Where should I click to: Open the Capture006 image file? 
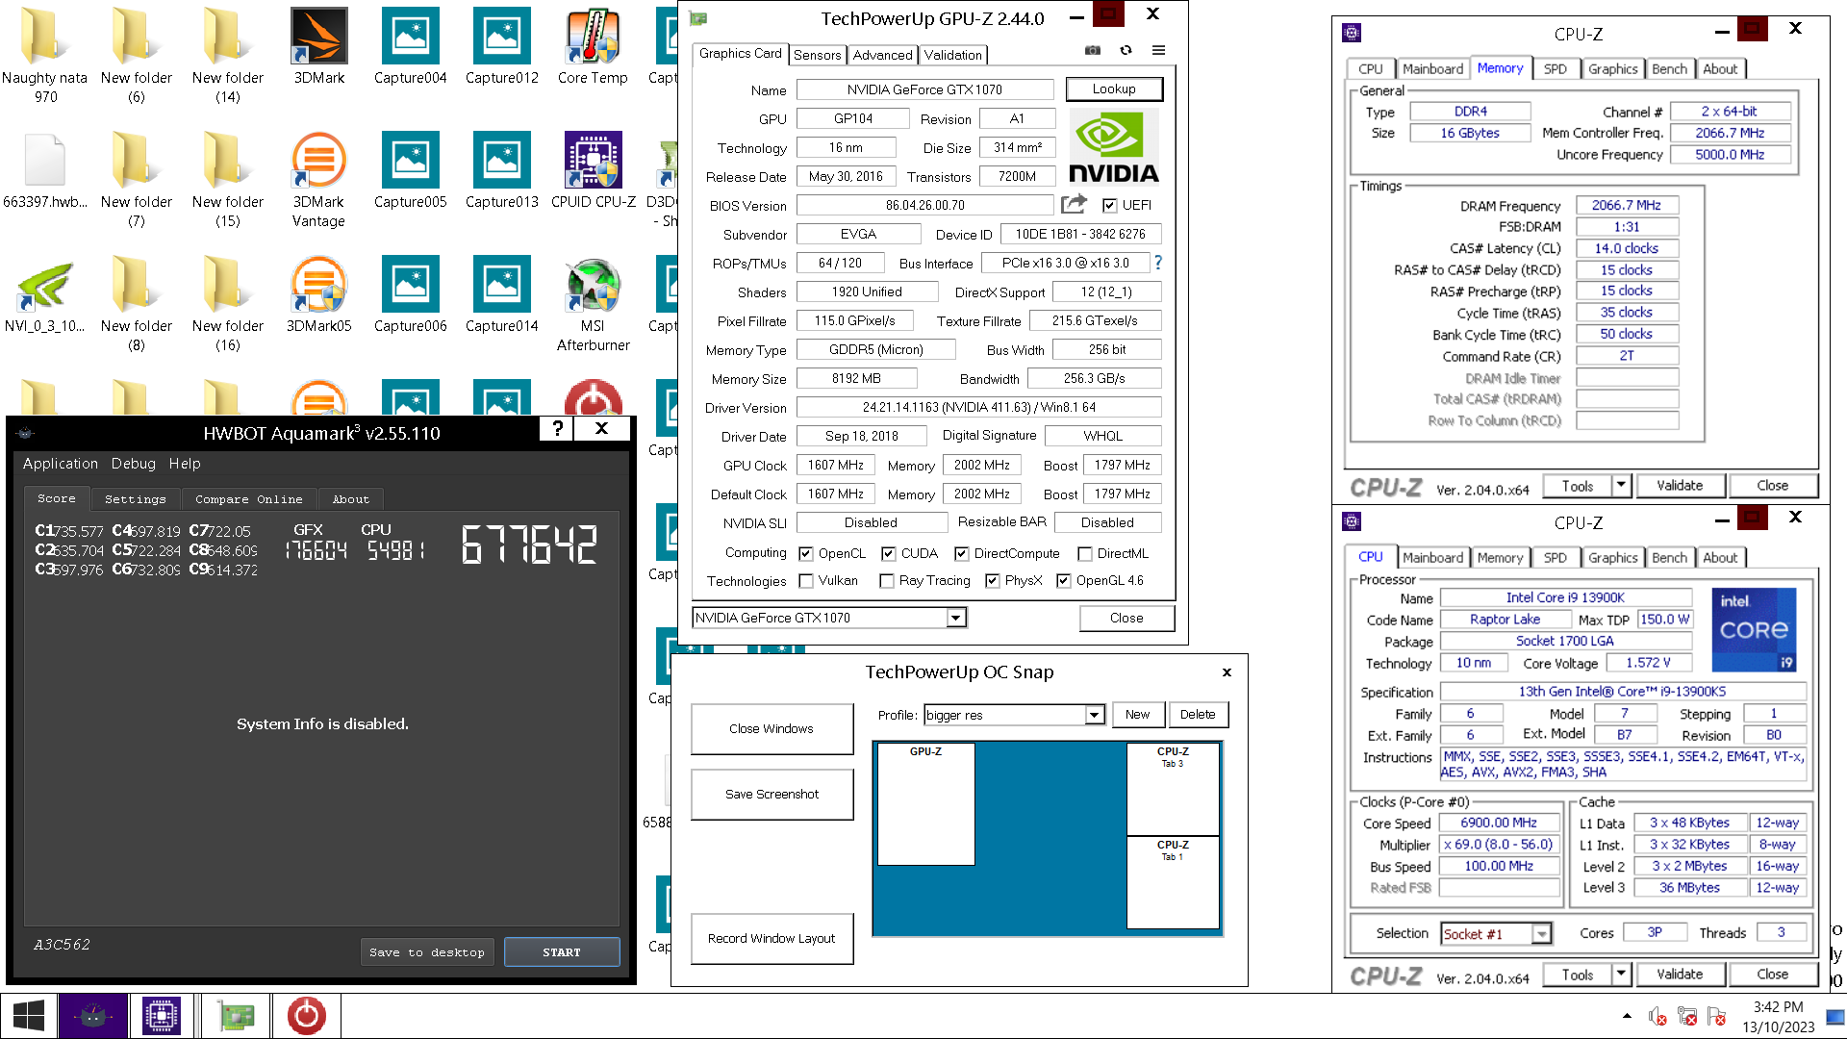coord(410,294)
